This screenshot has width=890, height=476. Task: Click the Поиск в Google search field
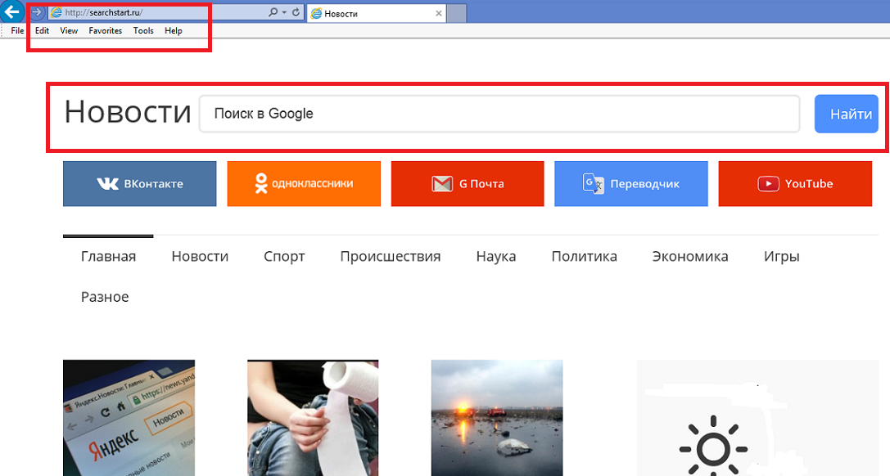coord(499,114)
